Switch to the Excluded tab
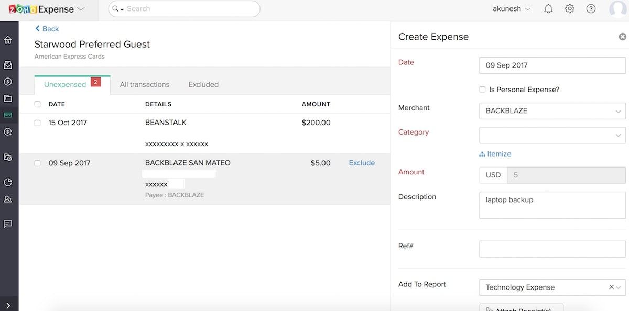 [x=203, y=84]
